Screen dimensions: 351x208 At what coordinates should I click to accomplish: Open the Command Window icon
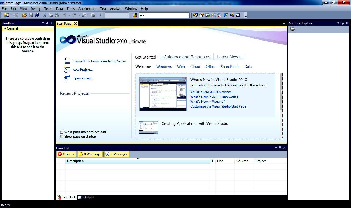pos(238,15)
